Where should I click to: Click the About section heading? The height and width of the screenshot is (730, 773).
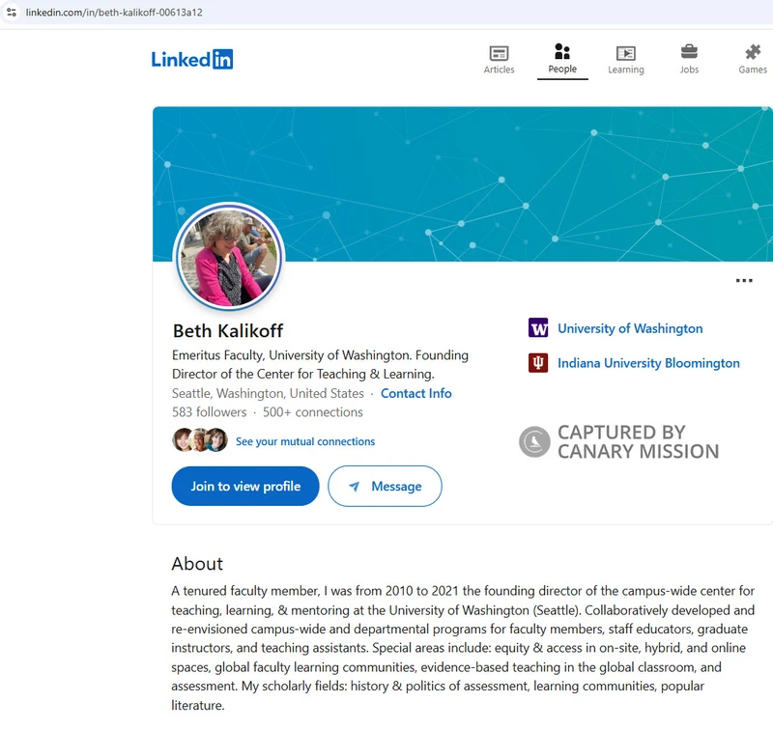pos(197,564)
